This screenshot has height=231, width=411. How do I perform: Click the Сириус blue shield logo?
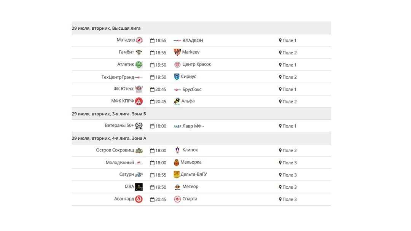click(177, 76)
